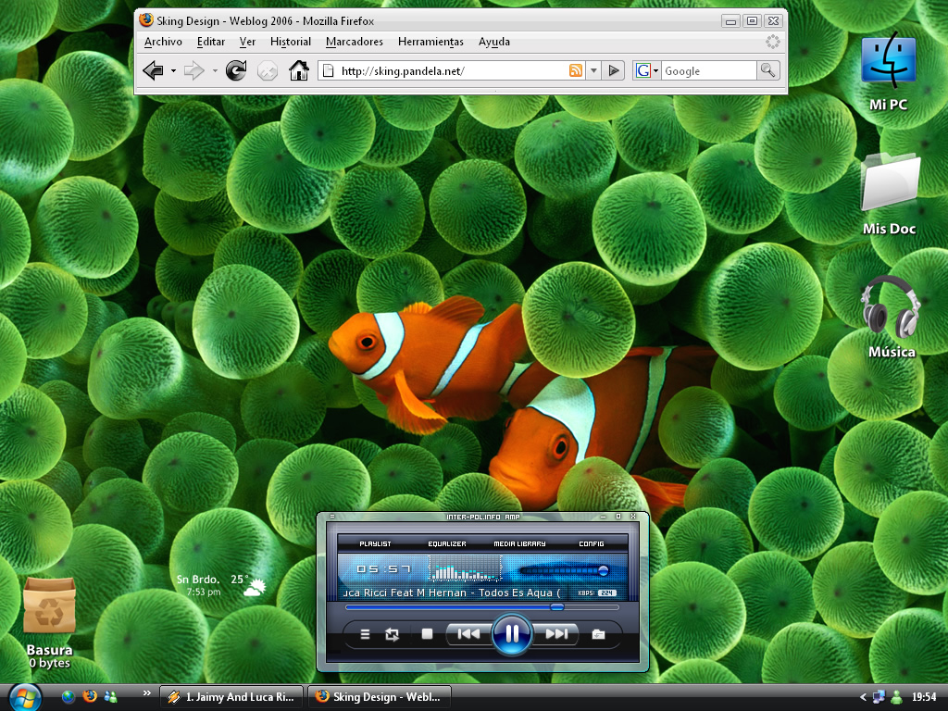Go to the Firefox home page

[x=299, y=70]
